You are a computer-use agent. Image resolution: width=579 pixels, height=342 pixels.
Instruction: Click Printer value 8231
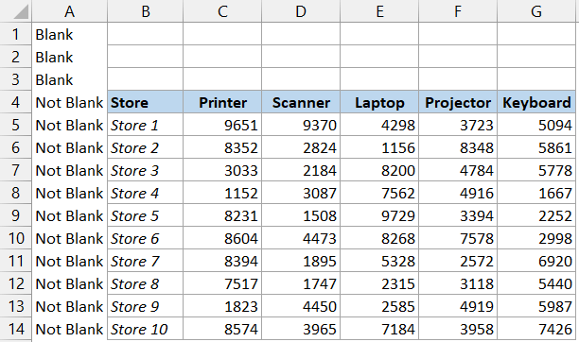pos(222,215)
